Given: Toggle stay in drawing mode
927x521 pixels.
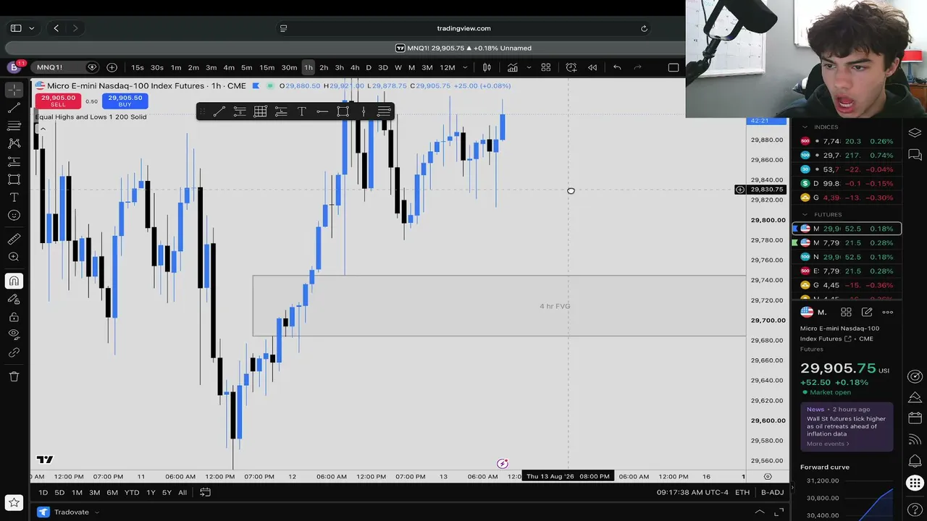Looking at the screenshot, I should tap(14, 299).
